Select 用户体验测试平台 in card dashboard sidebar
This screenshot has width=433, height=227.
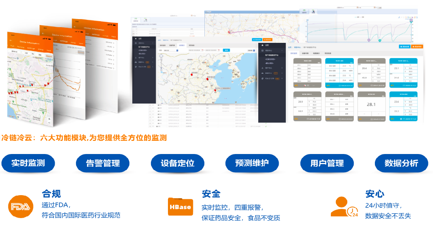(x=272, y=55)
